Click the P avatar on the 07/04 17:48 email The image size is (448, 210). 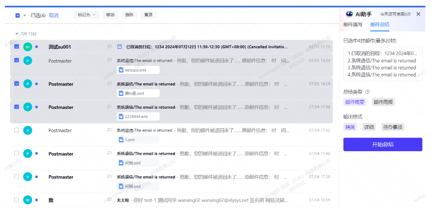(x=28, y=107)
